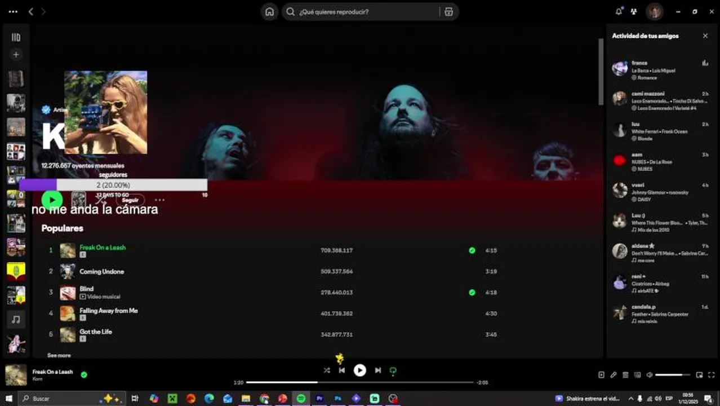720x406 pixels.
Task: Open friend 'franca' activity entry
Action: 660,70
